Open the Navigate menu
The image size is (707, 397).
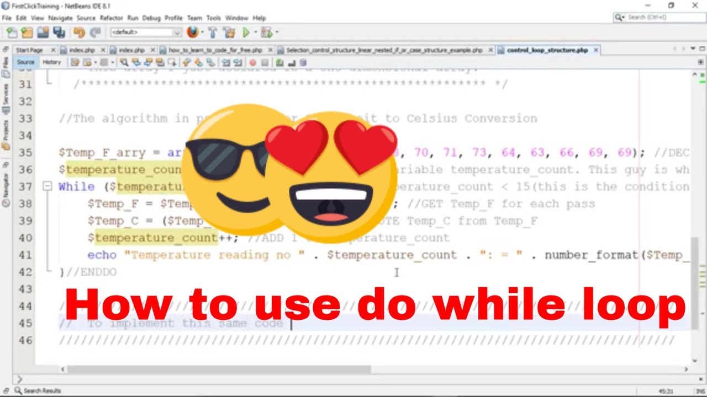pos(60,18)
